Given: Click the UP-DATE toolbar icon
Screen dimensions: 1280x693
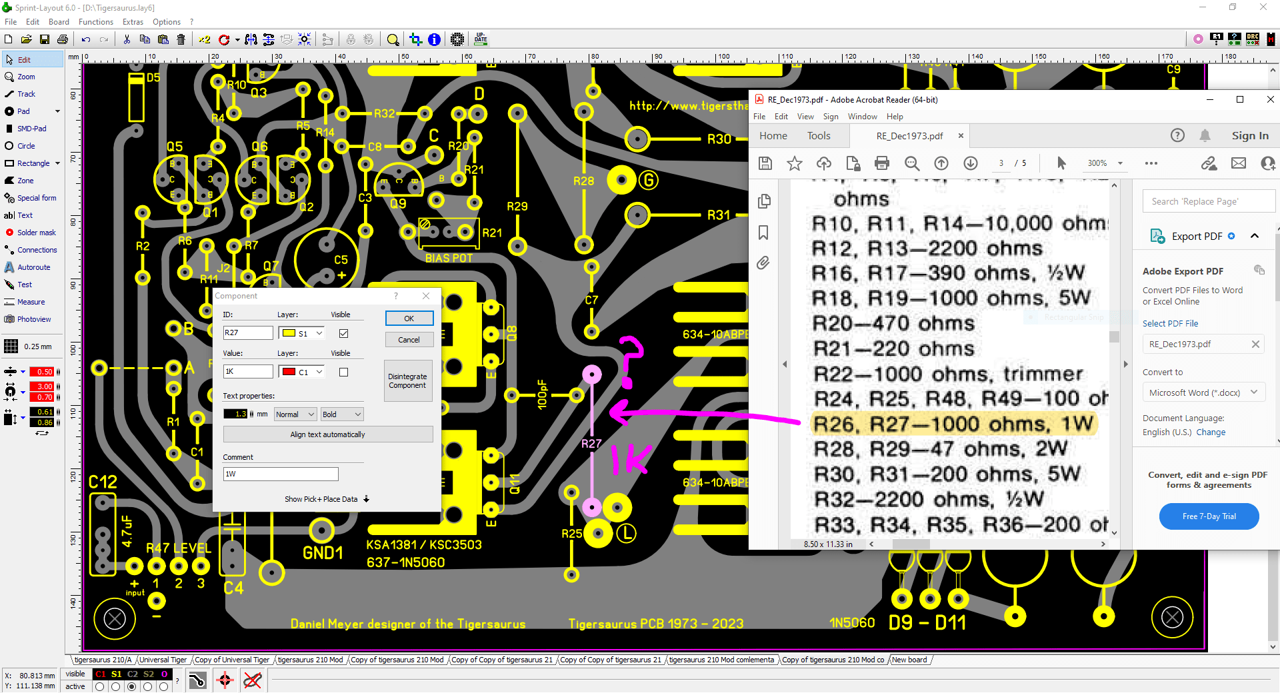Looking at the screenshot, I should click(x=481, y=39).
